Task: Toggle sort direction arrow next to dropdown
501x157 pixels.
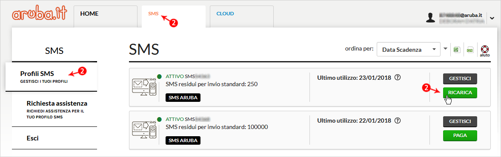Action: pos(446,49)
